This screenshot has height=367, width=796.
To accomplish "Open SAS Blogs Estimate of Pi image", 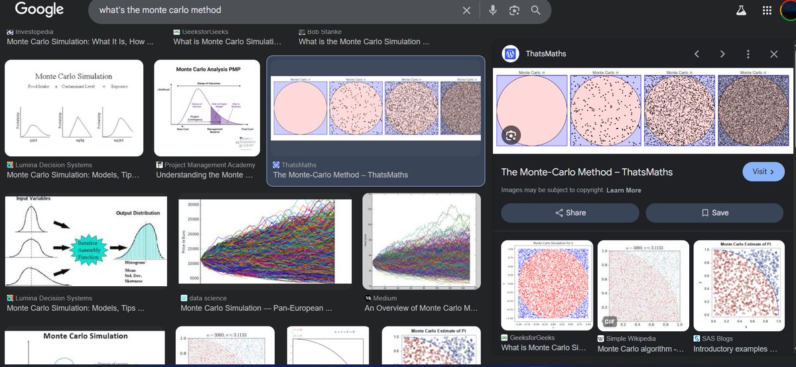I will 738,286.
